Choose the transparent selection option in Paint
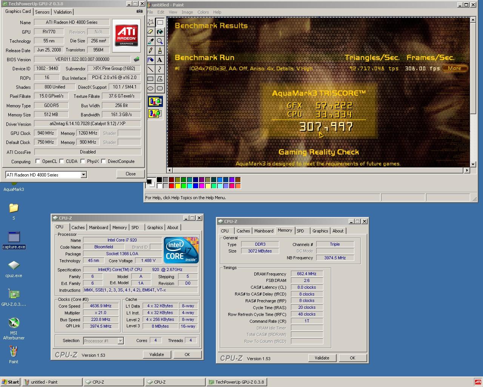The width and height of the screenshot is (483, 387). click(155, 113)
